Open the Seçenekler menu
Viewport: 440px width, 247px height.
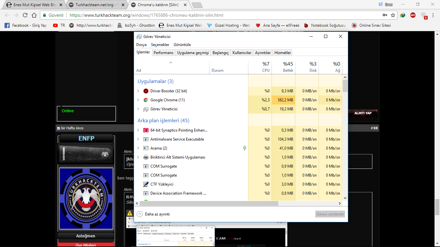pyautogui.click(x=160, y=45)
